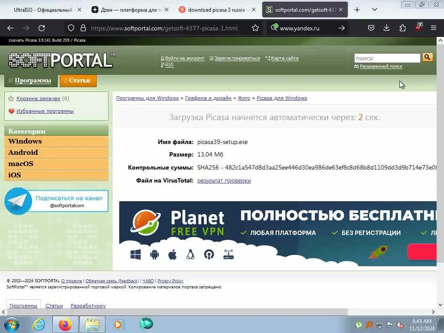Open Программы для Windows breadcrumb
Image resolution: width=444 pixels, height=333 pixels.
click(x=147, y=98)
